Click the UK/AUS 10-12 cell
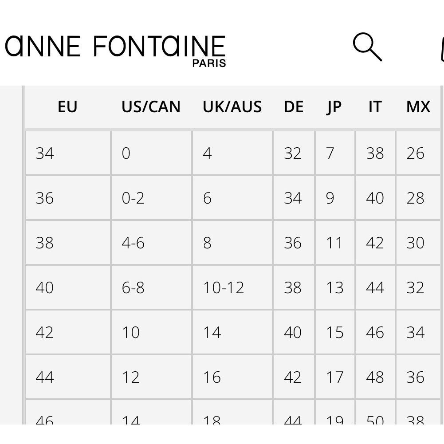The height and width of the screenshot is (444, 444). click(x=232, y=287)
